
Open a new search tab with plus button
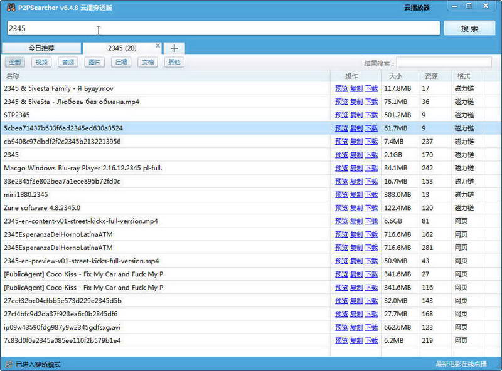click(174, 48)
